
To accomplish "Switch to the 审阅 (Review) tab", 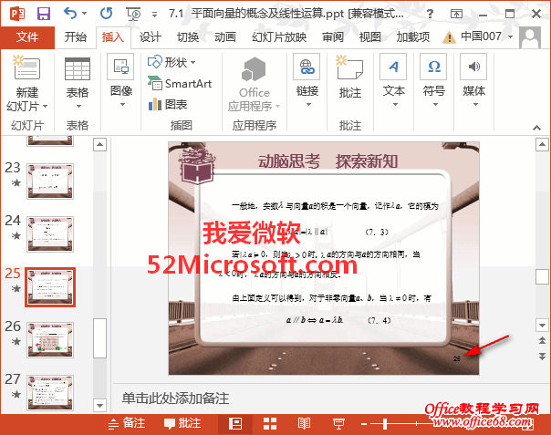I will coord(333,36).
